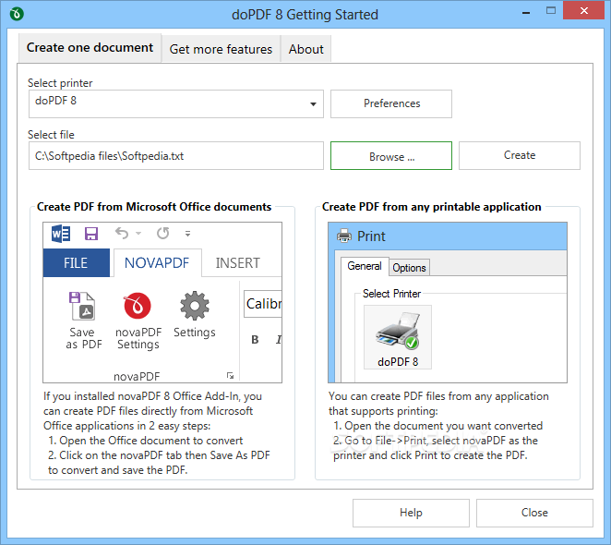Click the Select file path field
The width and height of the screenshot is (611, 545).
[x=176, y=156]
